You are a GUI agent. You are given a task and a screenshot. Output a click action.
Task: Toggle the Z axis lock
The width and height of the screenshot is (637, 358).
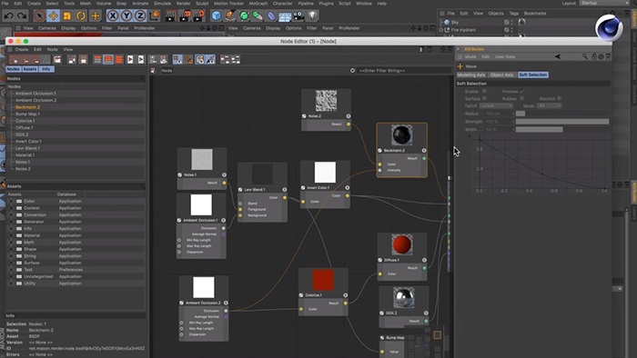(140, 15)
